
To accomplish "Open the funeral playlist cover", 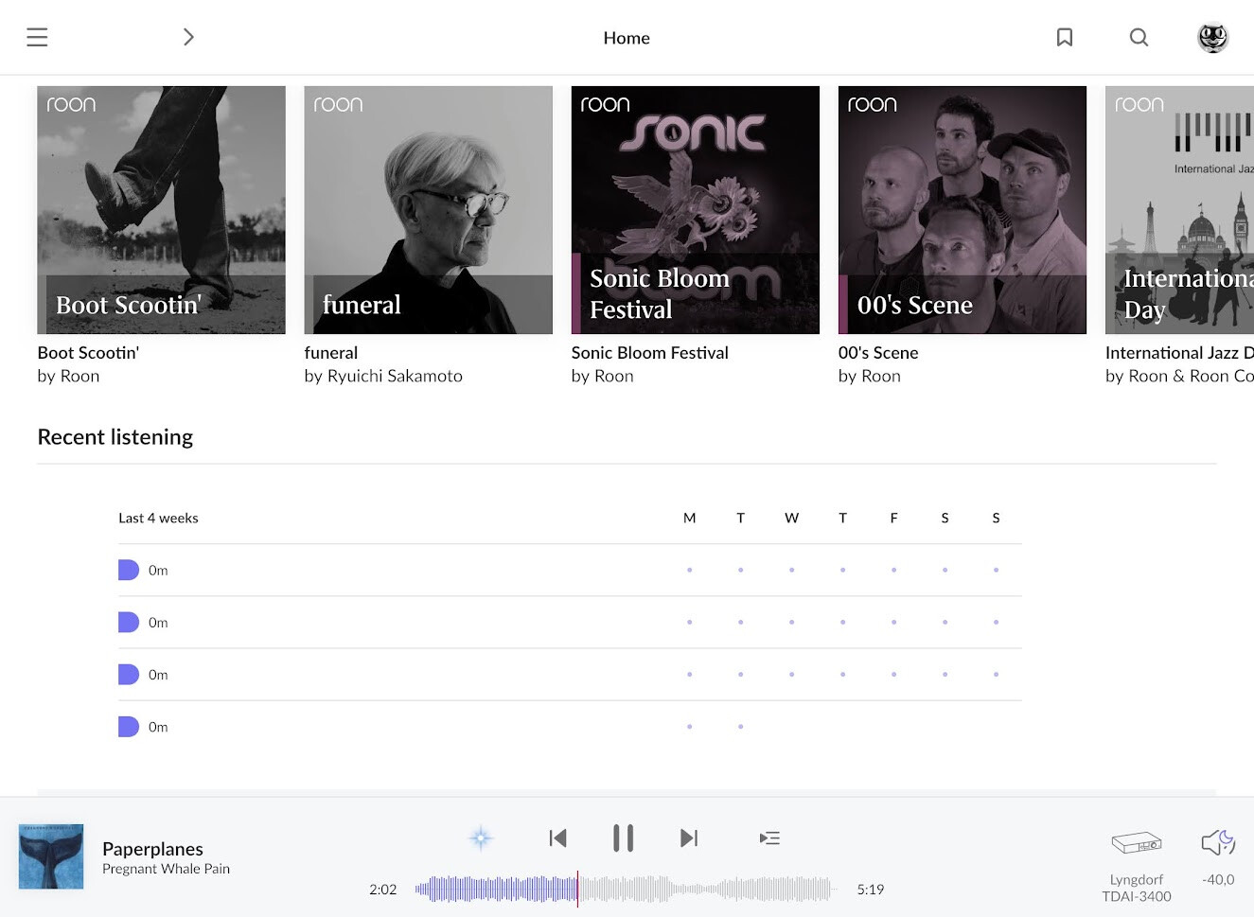I will tap(428, 210).
